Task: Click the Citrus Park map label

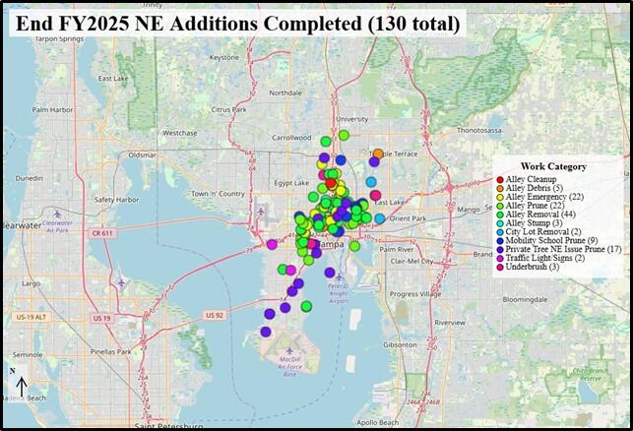Action: point(229,109)
